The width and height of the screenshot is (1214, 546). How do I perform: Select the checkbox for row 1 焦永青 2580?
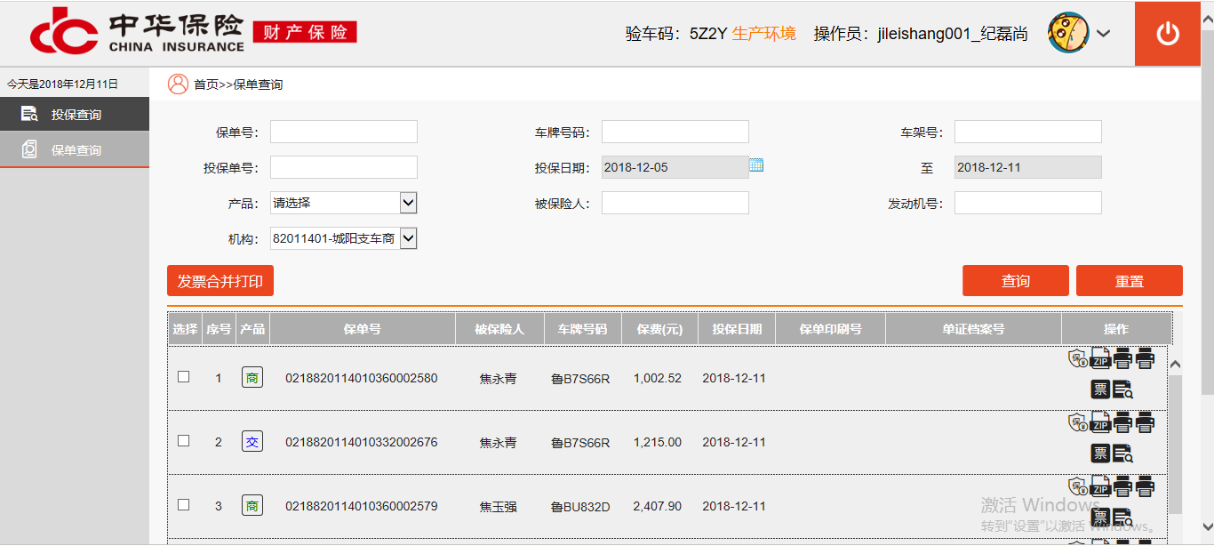184,376
